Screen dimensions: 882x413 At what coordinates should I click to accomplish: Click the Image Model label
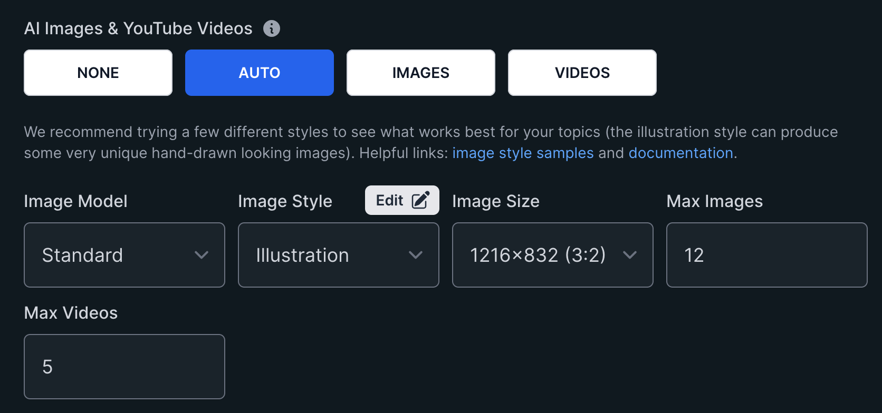76,201
